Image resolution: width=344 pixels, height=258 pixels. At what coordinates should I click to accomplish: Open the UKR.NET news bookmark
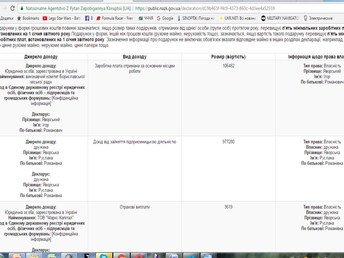coord(237,18)
